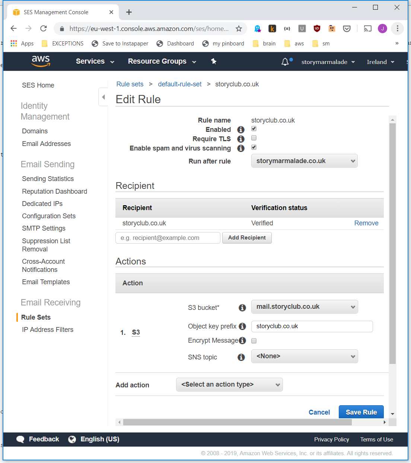Open Reputation Dashboard in sidebar

point(54,191)
